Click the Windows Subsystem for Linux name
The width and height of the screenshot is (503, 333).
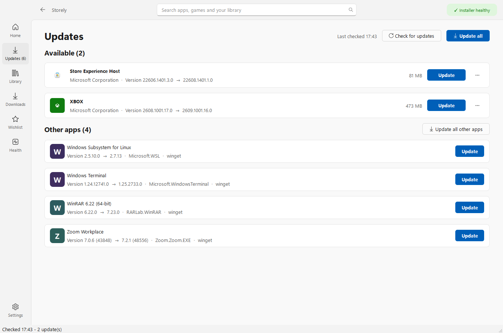click(x=99, y=147)
